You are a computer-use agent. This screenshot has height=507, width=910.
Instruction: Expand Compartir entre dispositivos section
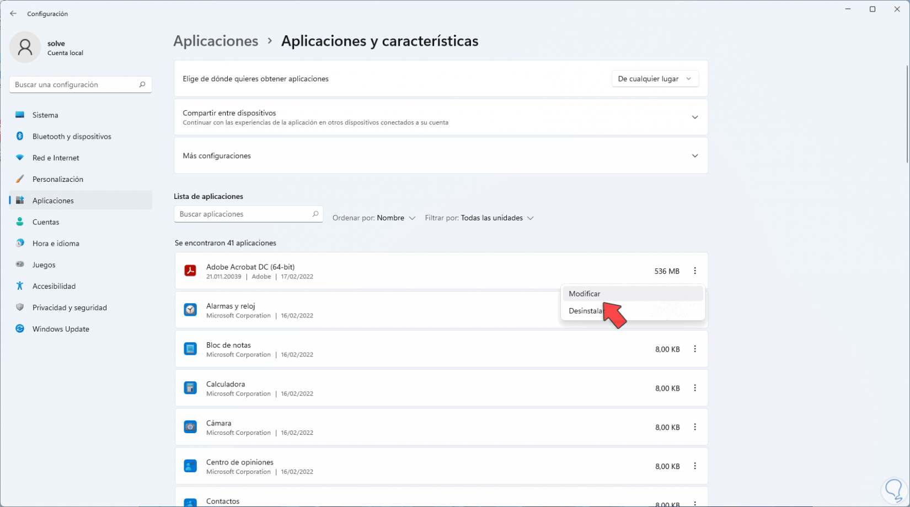(x=695, y=117)
